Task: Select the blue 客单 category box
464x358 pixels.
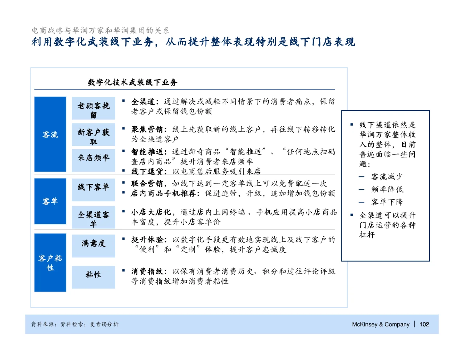Action: (x=50, y=201)
